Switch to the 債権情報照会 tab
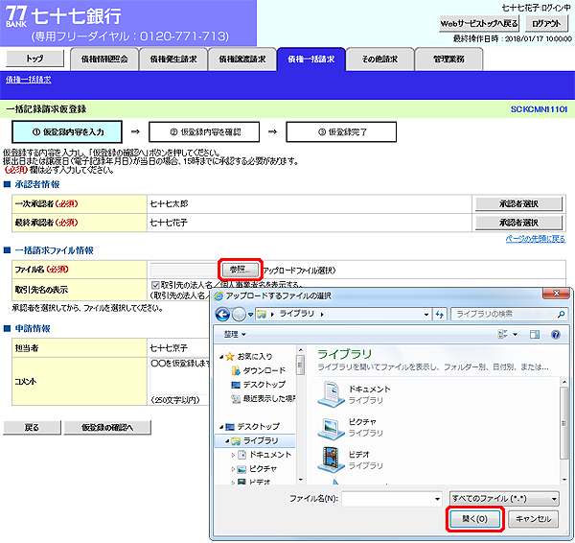 103,59
